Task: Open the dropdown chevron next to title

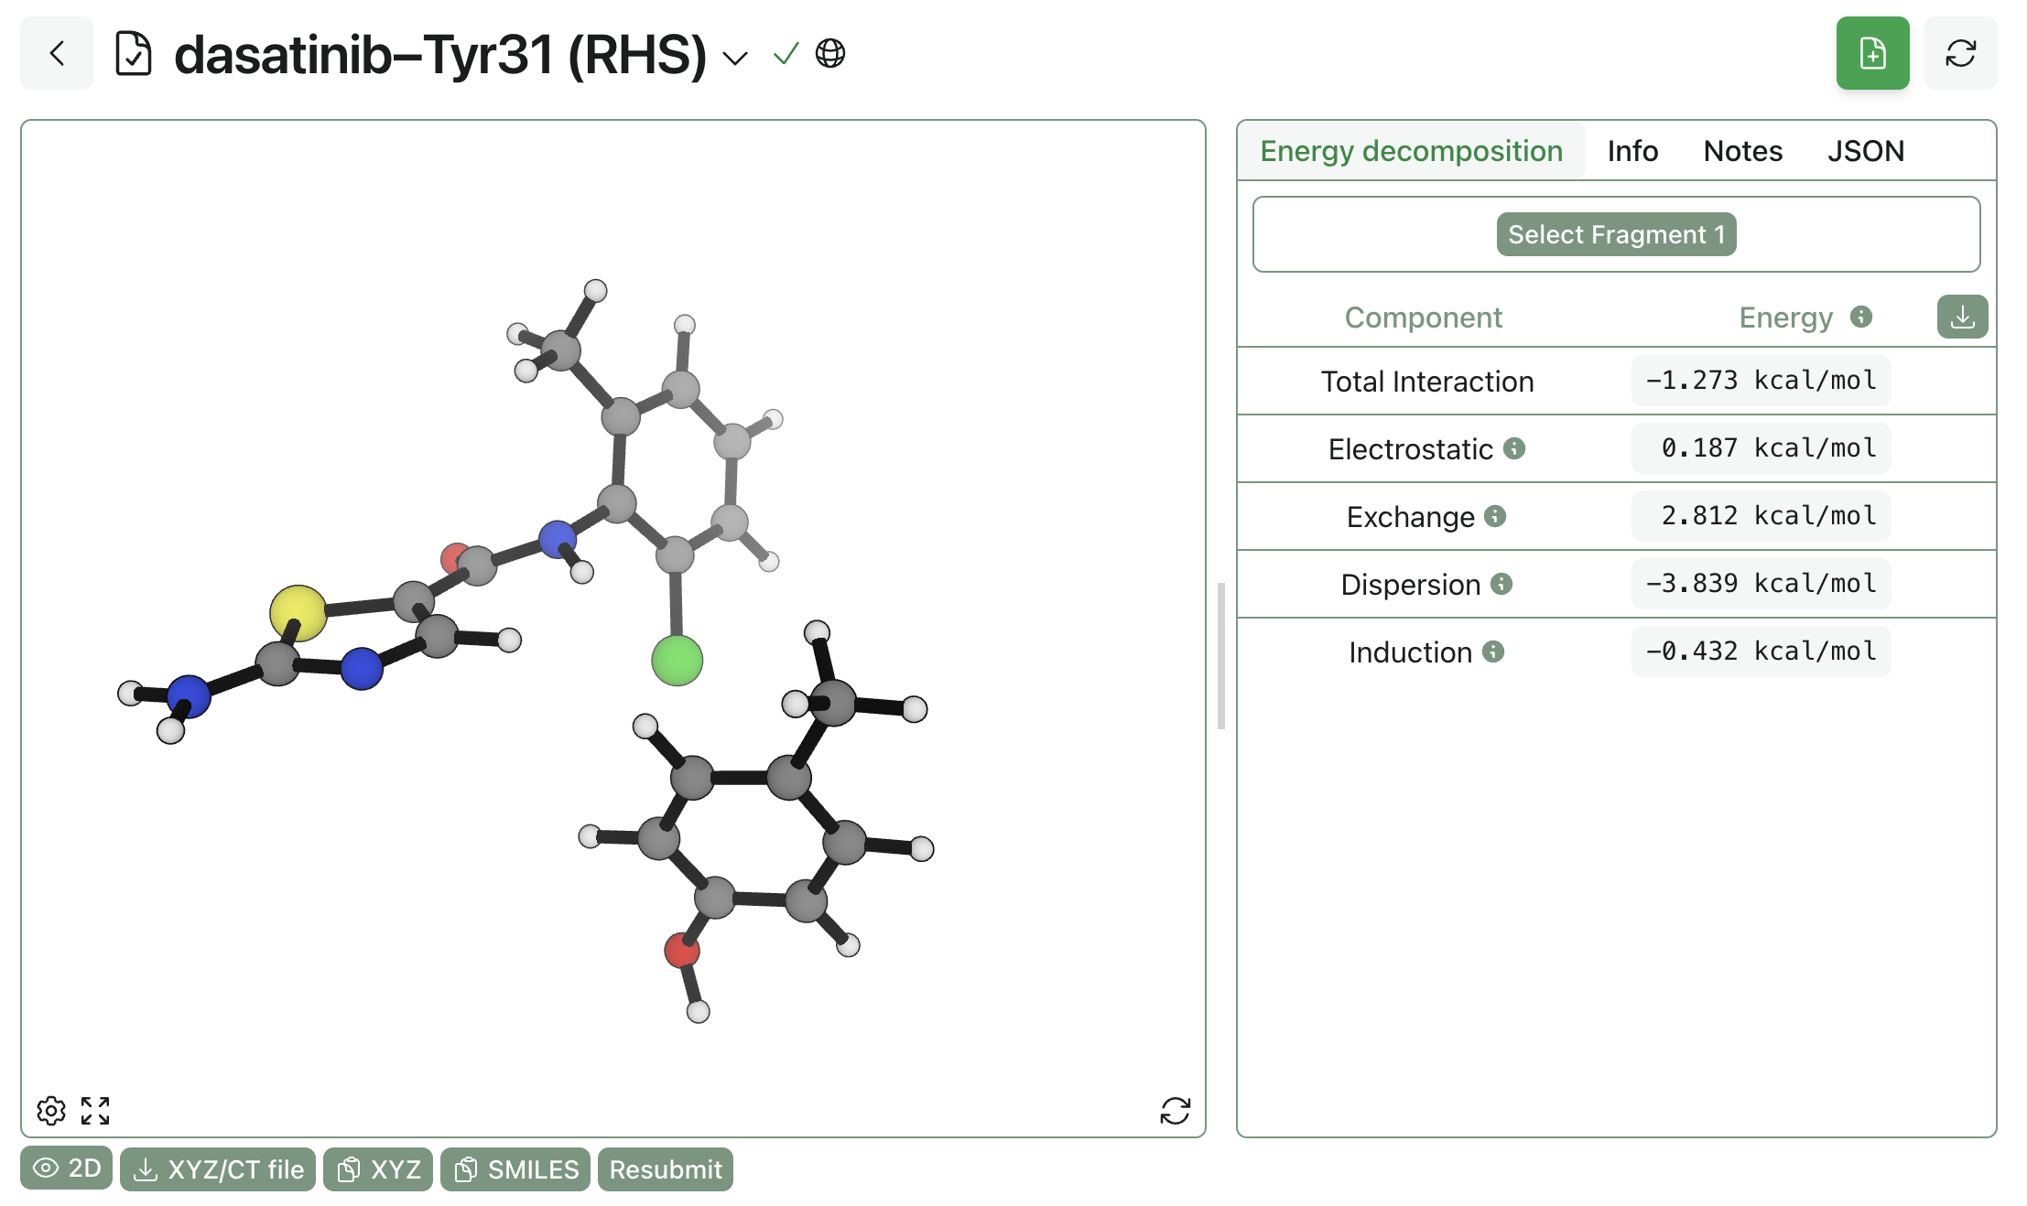Action: coord(735,58)
